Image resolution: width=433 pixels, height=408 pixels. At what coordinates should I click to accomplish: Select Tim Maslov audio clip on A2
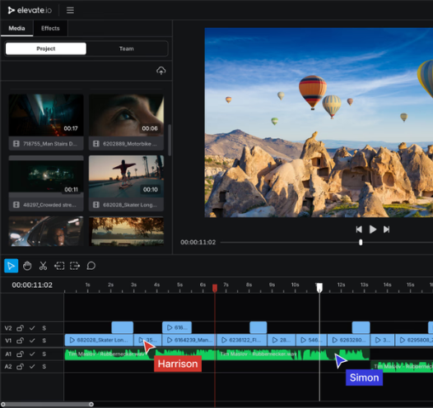pos(402,366)
